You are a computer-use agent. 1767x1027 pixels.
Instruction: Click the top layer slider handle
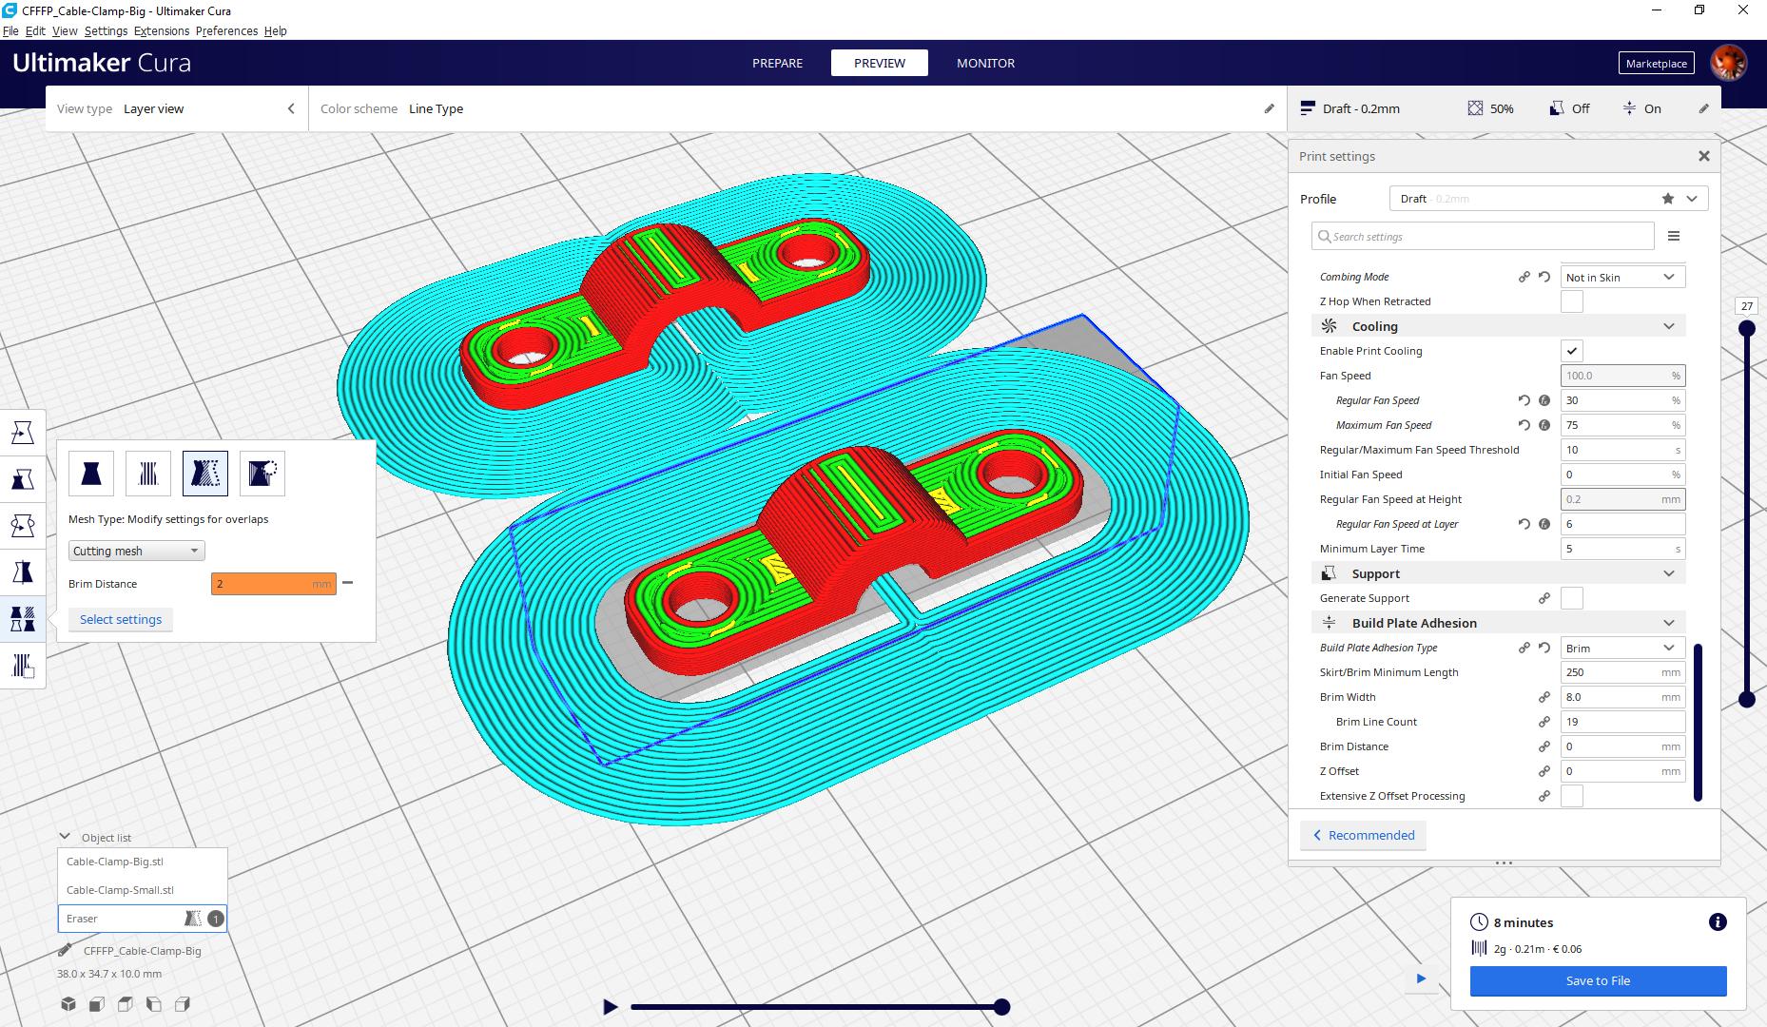[x=1746, y=328]
